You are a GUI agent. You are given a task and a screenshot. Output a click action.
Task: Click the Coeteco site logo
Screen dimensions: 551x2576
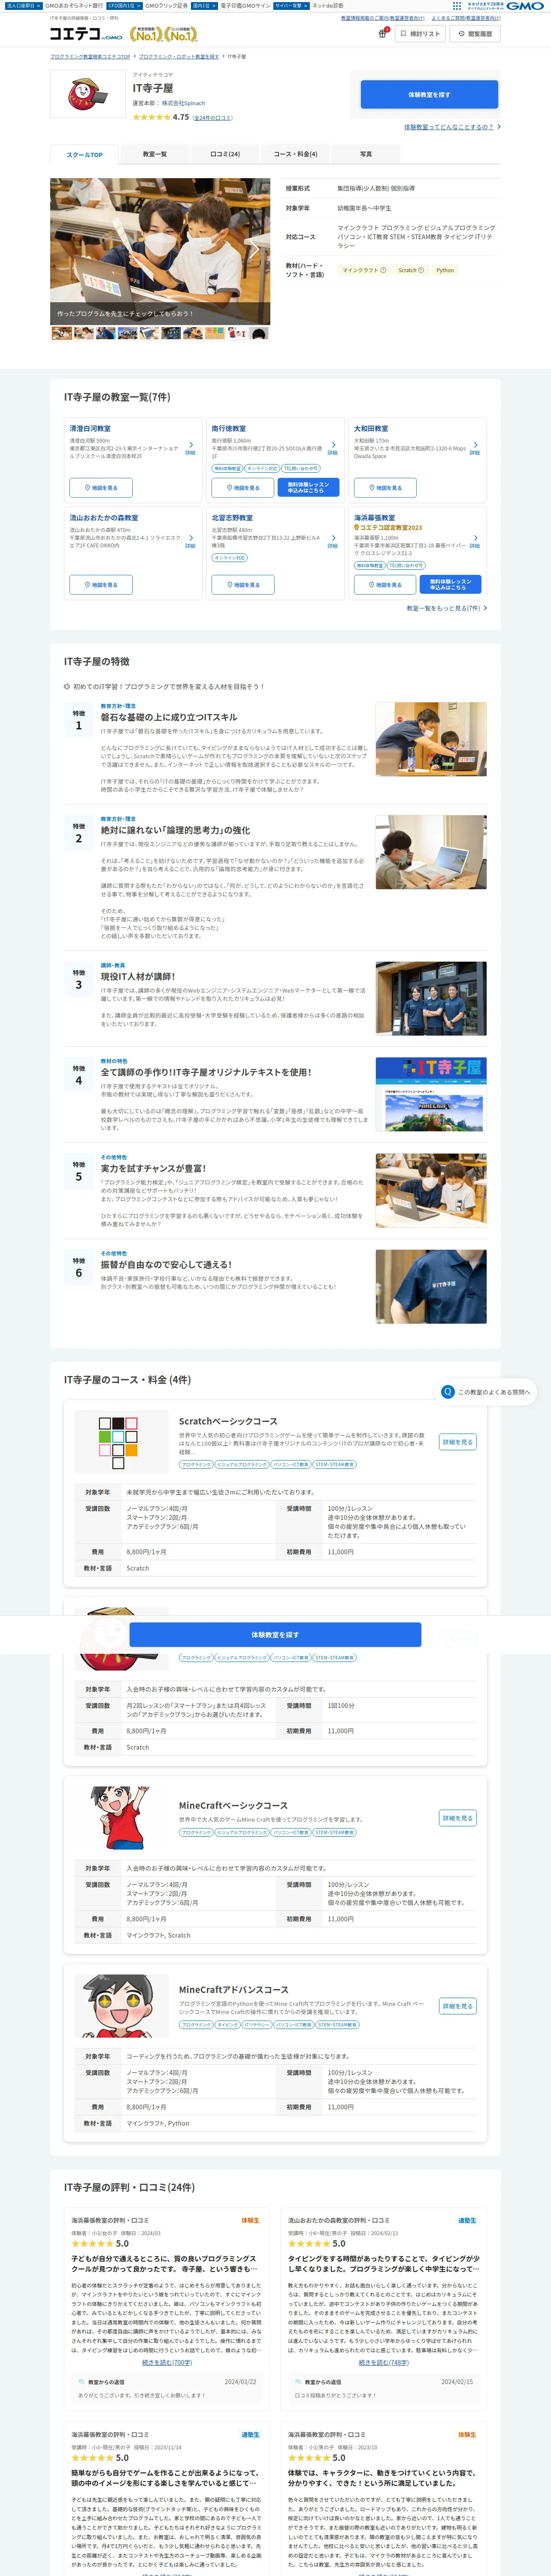click(x=85, y=34)
